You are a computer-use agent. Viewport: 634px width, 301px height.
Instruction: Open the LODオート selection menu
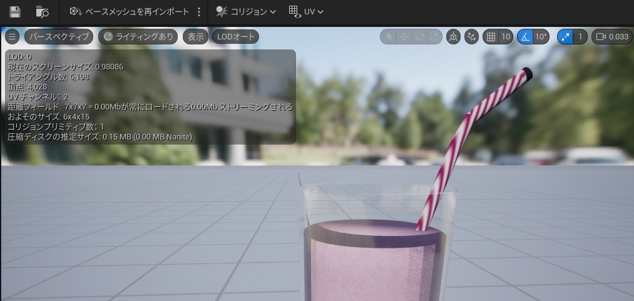[x=235, y=37]
